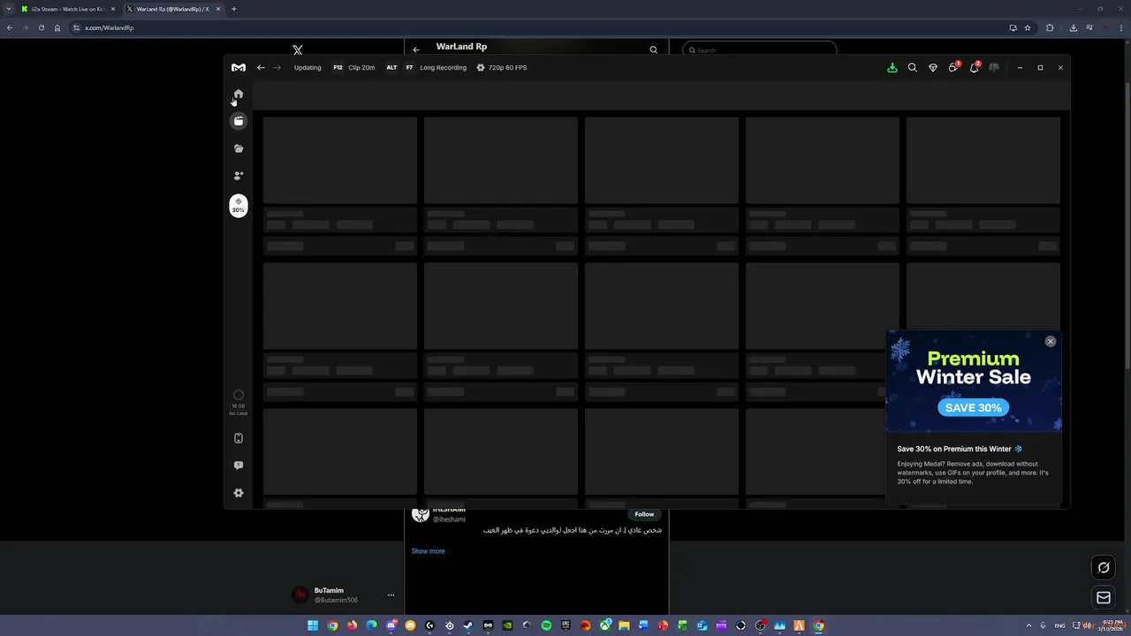
Task: Open Steam from the taskbar
Action: pos(468,625)
